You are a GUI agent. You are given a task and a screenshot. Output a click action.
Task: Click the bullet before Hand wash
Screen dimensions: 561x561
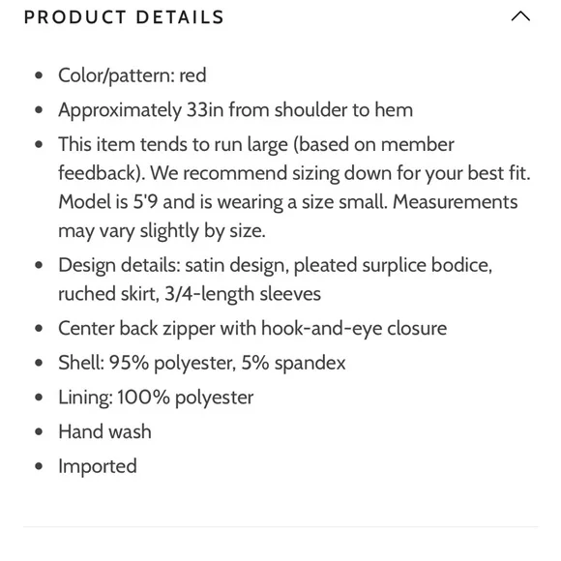click(x=39, y=431)
